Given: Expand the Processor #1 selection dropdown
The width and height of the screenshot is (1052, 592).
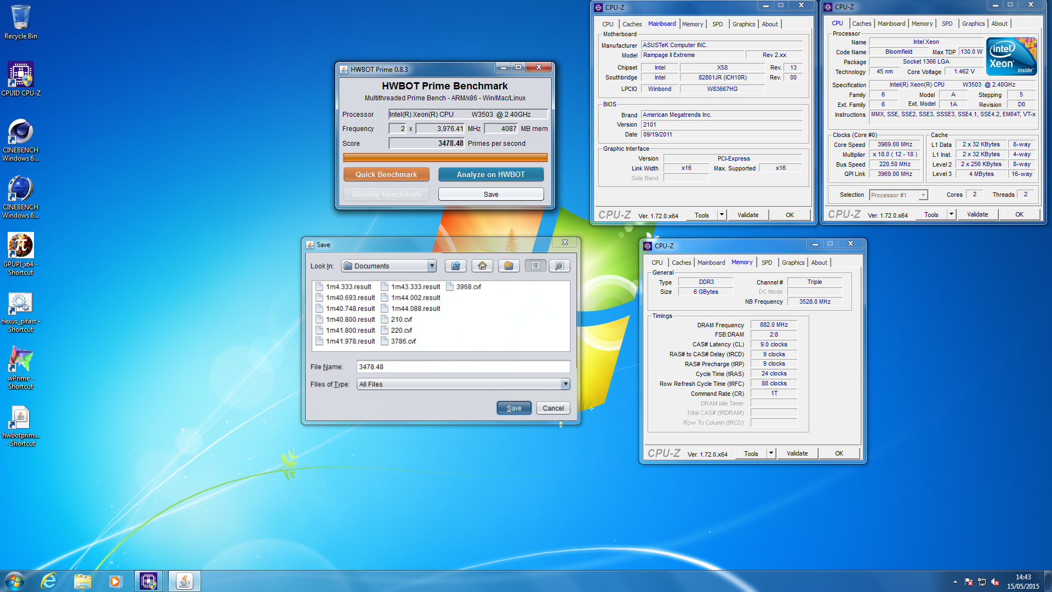Looking at the screenshot, I should 923,195.
